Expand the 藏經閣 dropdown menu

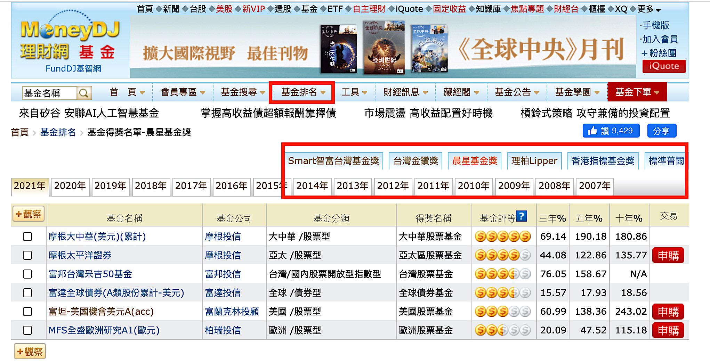[461, 92]
